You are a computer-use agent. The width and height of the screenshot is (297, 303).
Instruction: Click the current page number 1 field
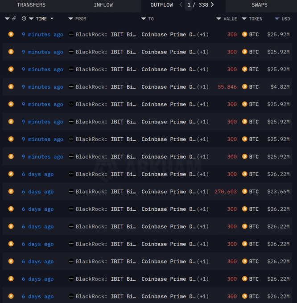tap(189, 5)
